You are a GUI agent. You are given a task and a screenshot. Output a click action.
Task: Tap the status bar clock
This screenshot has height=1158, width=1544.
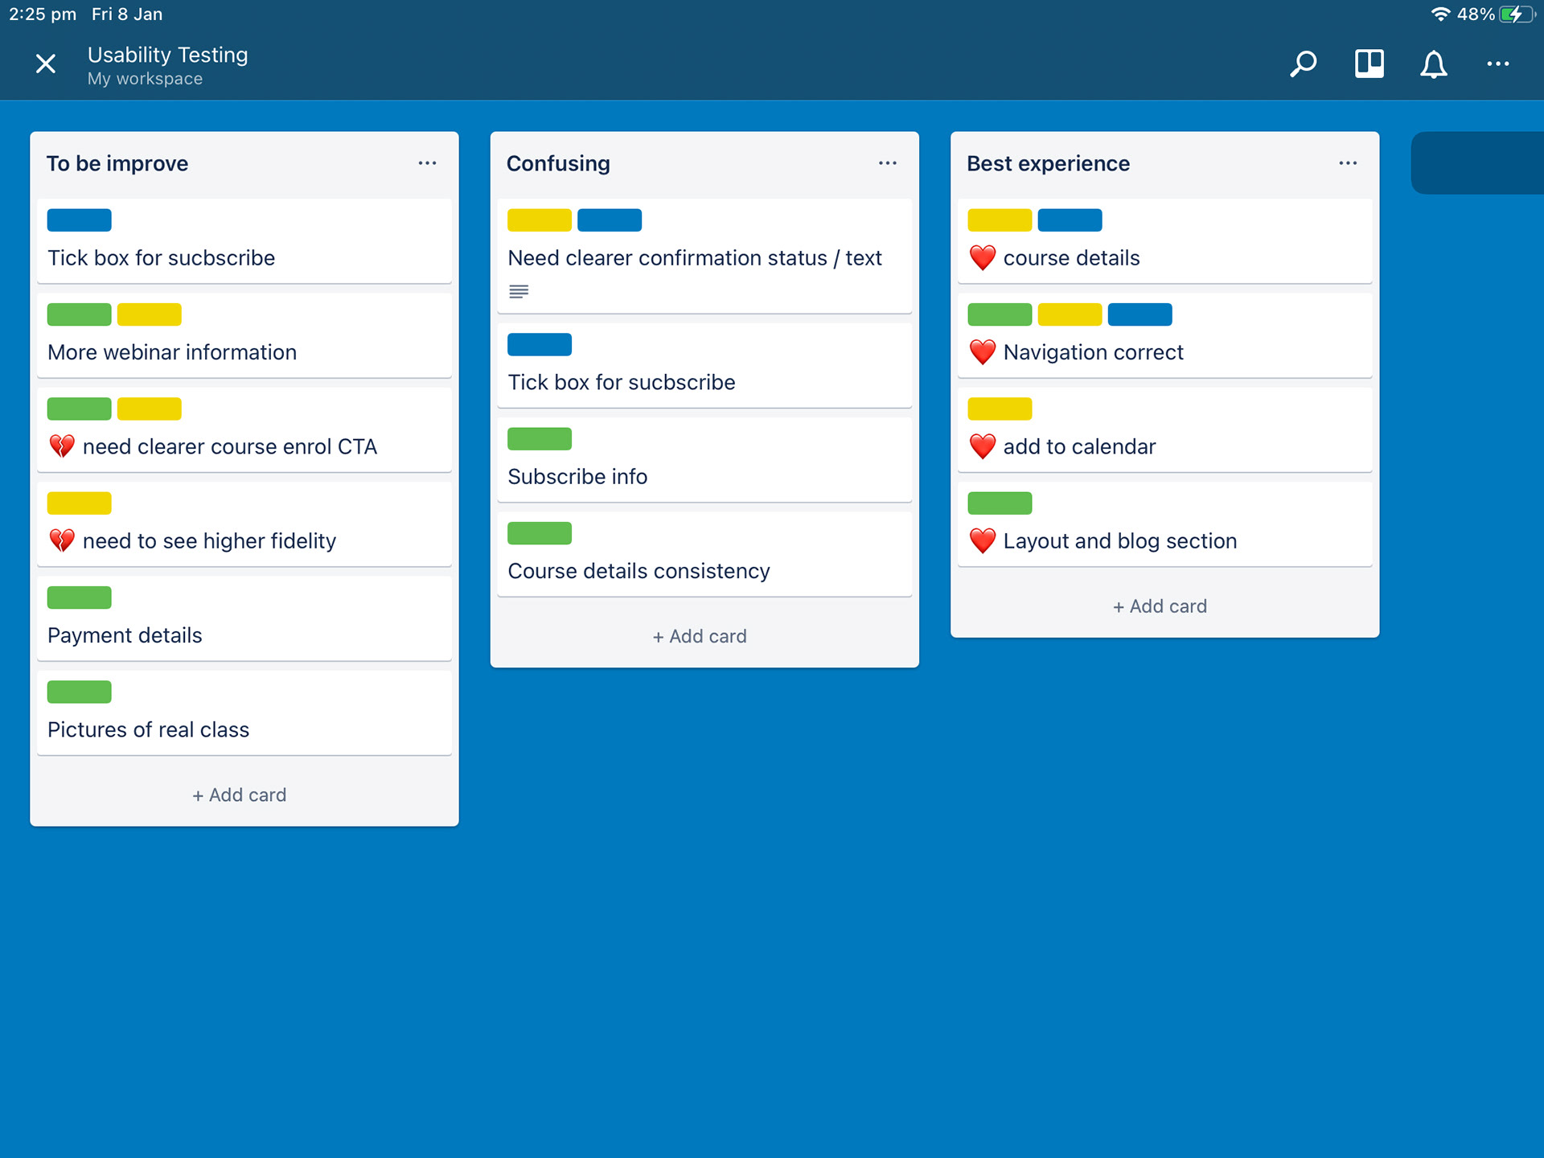coord(43,14)
